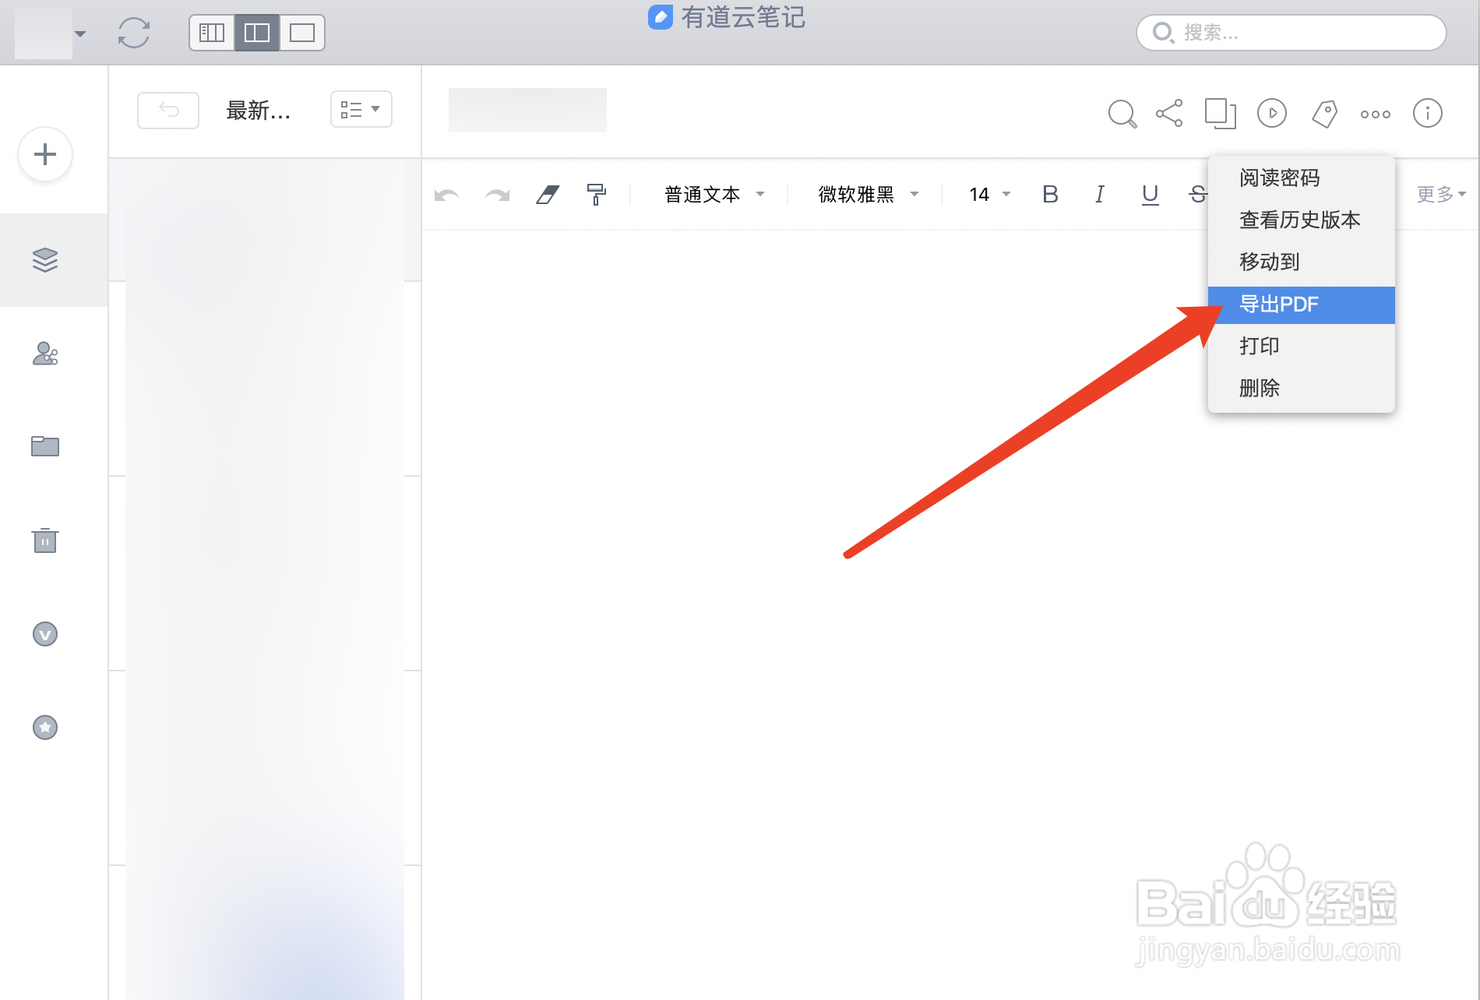Choose 导出PDF in the context menu
This screenshot has height=1000, width=1480.
pos(1301,305)
